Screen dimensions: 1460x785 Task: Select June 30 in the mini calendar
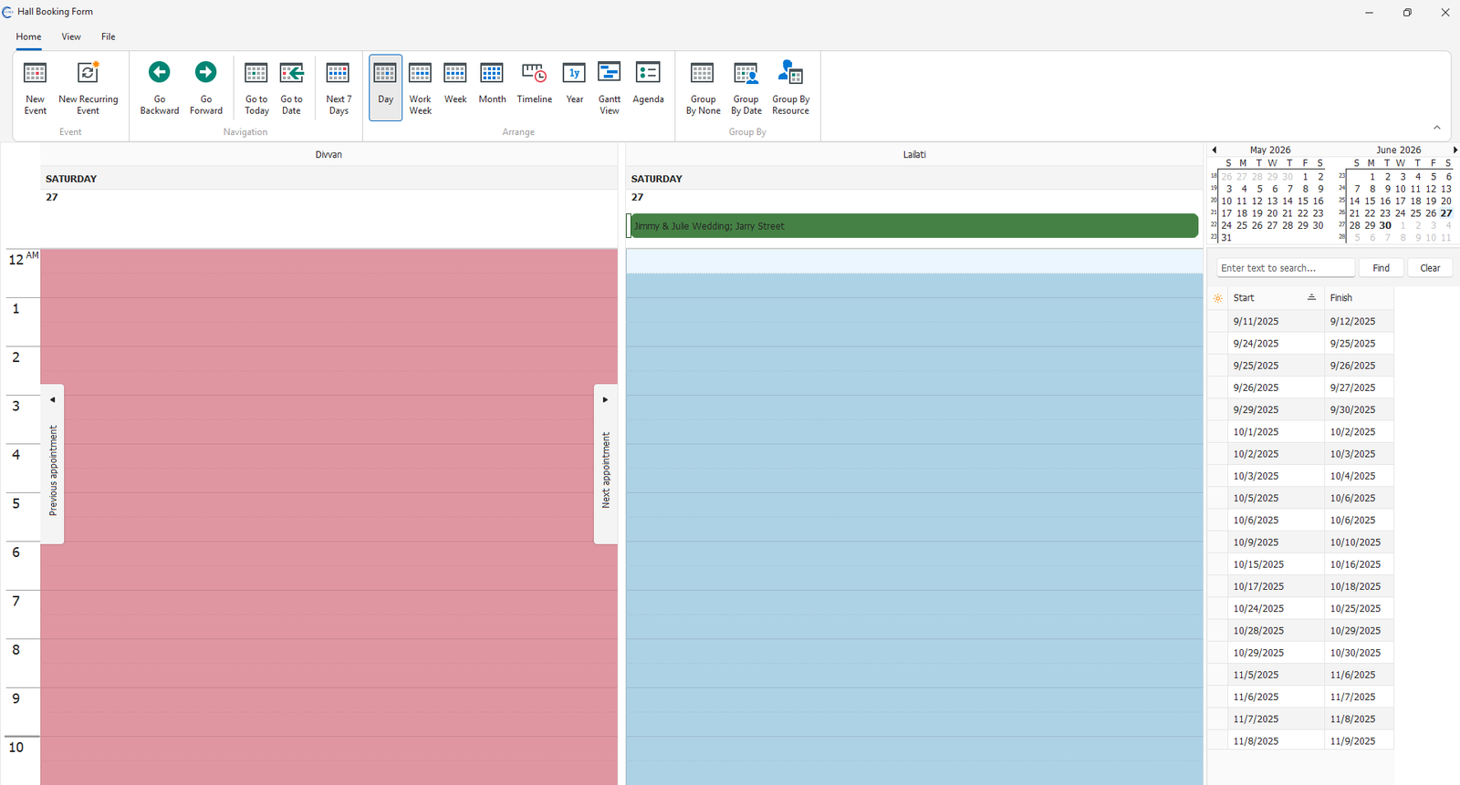point(1385,225)
